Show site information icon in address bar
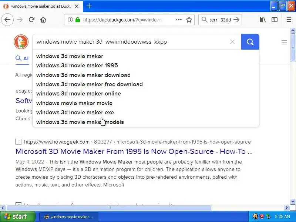 pyautogui.click(x=70, y=20)
